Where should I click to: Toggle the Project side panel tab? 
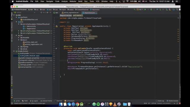click(x=12, y=16)
